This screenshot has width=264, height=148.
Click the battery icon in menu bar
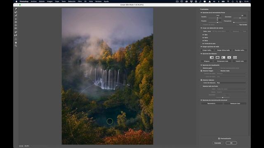pyautogui.click(x=223, y=1)
